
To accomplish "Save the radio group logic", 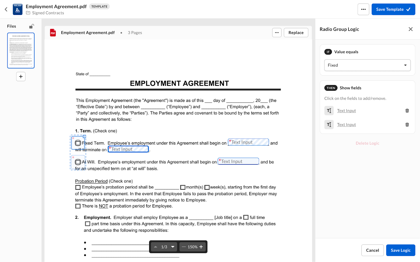I will [x=401, y=250].
